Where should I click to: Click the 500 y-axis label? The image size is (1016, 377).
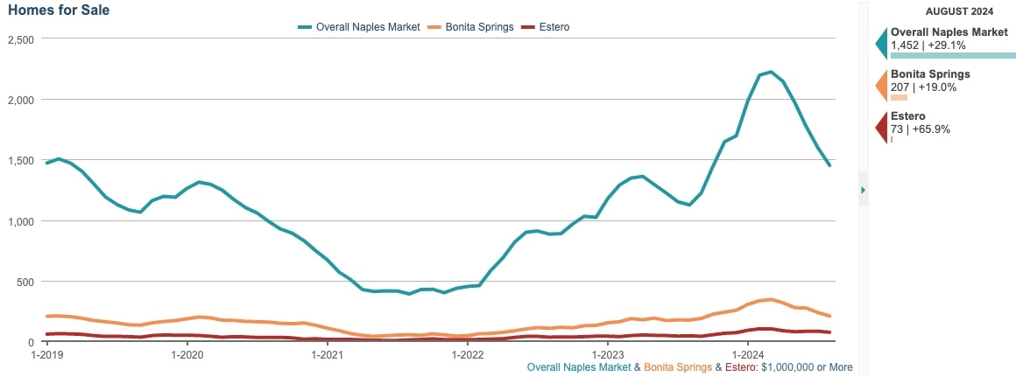point(25,282)
